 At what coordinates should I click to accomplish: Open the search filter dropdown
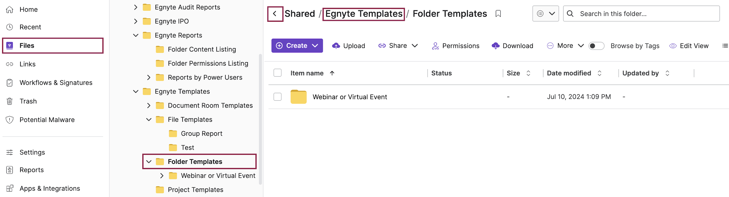point(546,14)
